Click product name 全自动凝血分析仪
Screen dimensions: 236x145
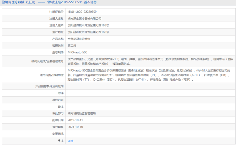[79, 39]
